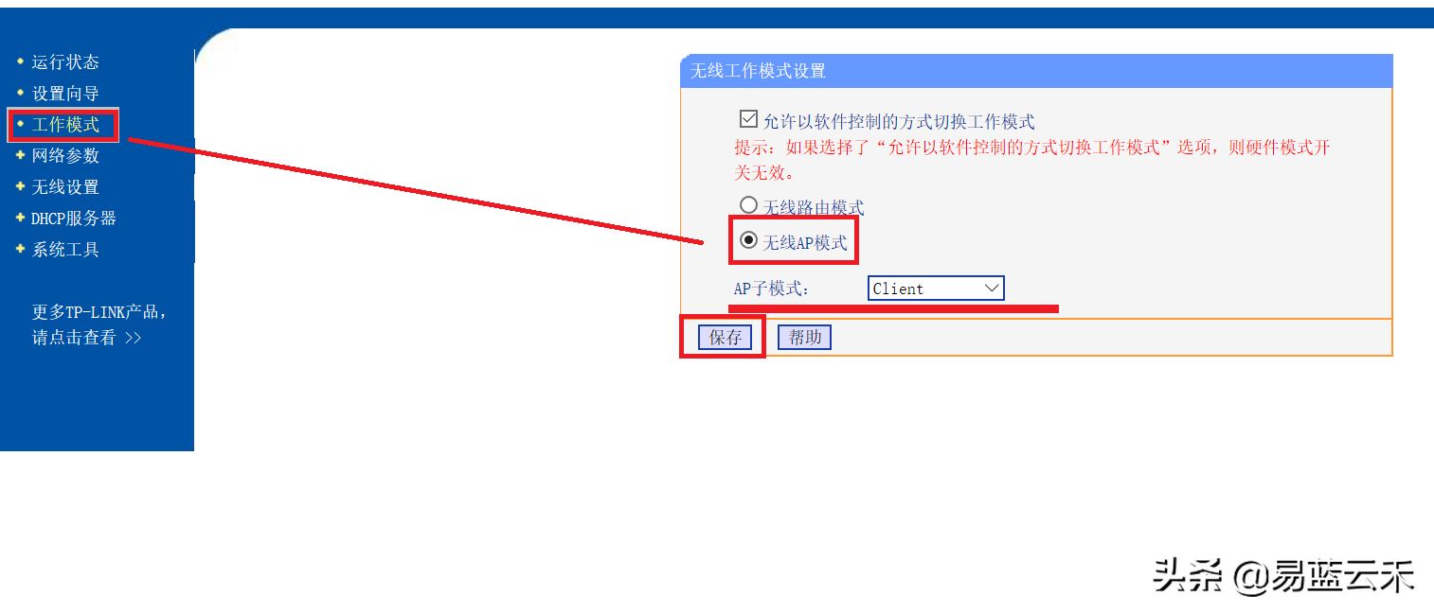Select the 无线AP模式 radio button
Viewport: 1434px width, 613px height.
click(748, 240)
